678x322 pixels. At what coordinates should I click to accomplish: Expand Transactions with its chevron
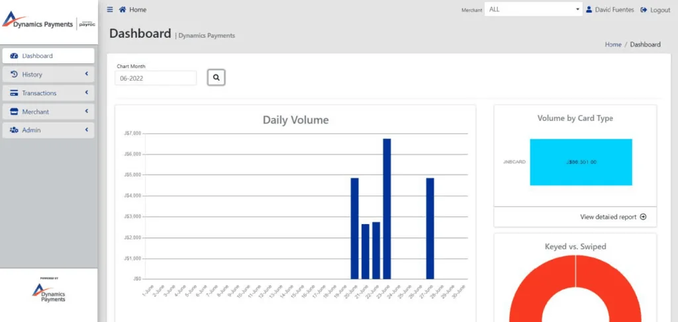[87, 93]
